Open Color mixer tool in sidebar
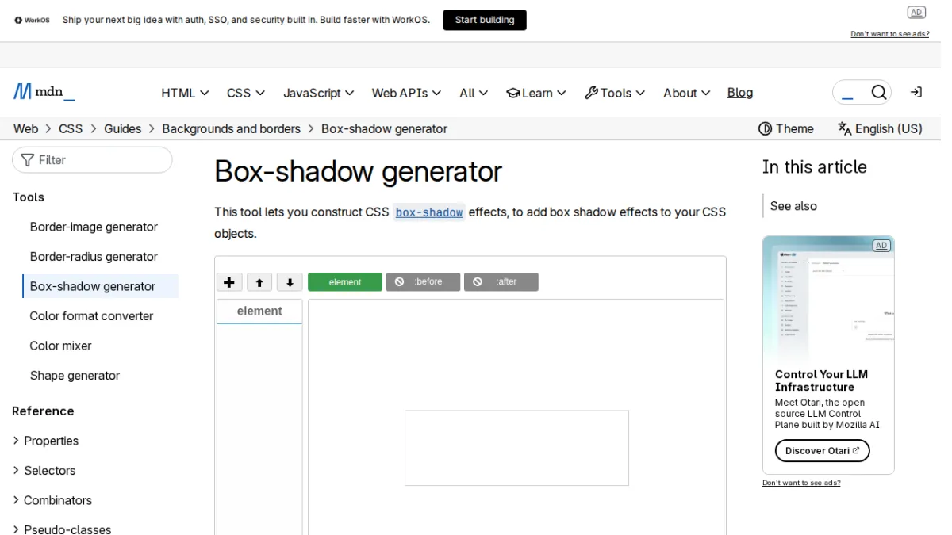952x535 pixels. click(x=60, y=346)
